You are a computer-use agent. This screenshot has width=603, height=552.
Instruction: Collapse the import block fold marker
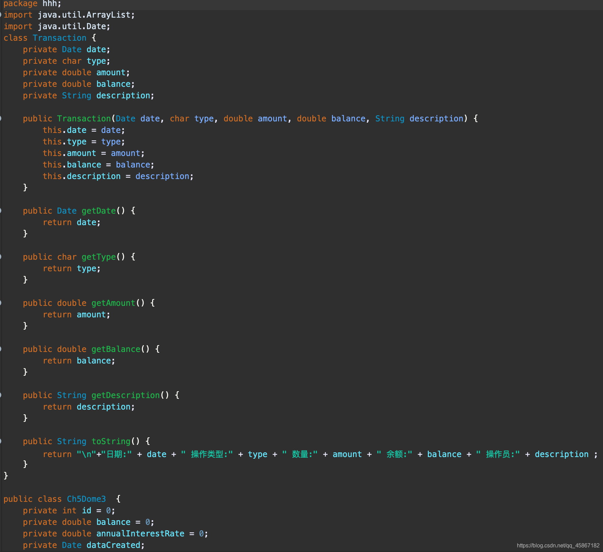[1, 15]
